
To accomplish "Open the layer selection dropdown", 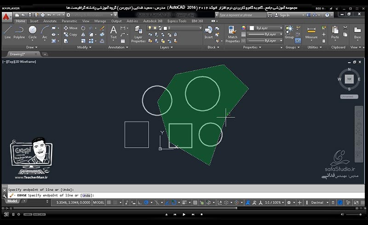I will coord(174,28).
